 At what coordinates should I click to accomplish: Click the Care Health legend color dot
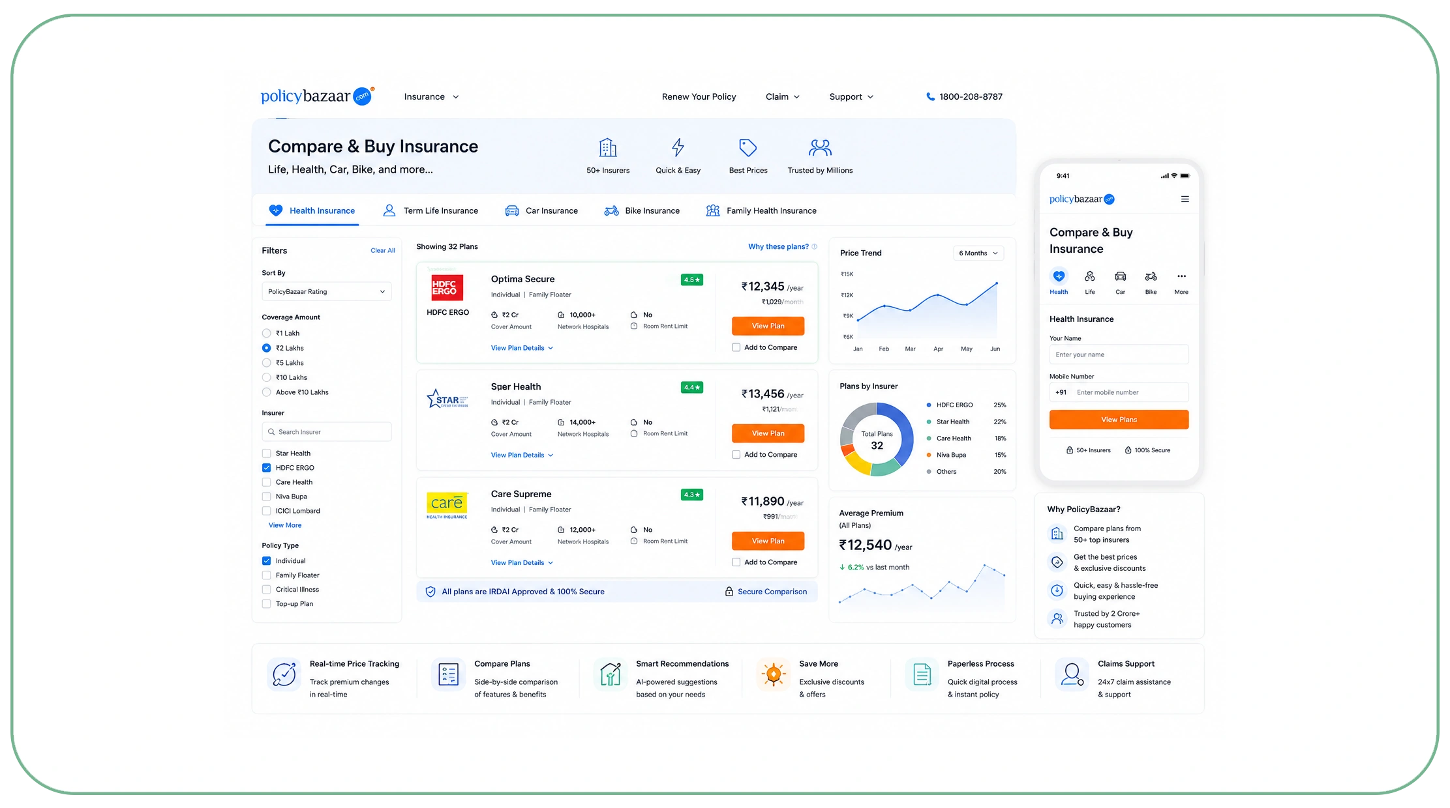(x=929, y=439)
